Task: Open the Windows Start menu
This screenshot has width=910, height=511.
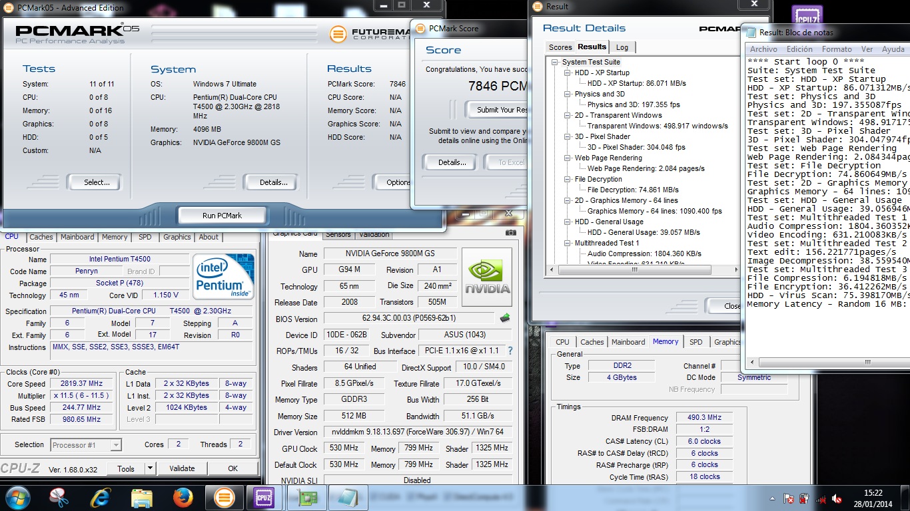Action: (x=17, y=498)
